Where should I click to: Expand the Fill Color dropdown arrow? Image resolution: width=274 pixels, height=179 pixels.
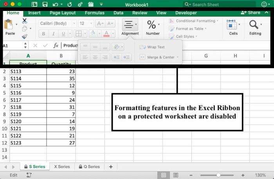[99, 34]
